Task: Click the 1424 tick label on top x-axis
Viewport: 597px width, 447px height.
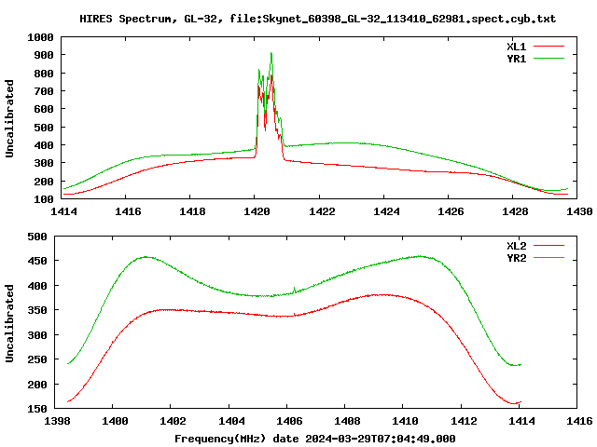Action: tap(386, 211)
